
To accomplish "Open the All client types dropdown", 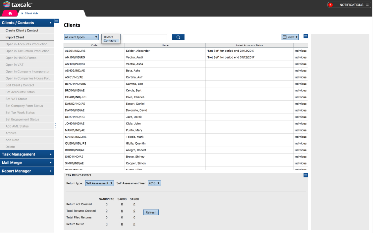I will tap(81, 37).
